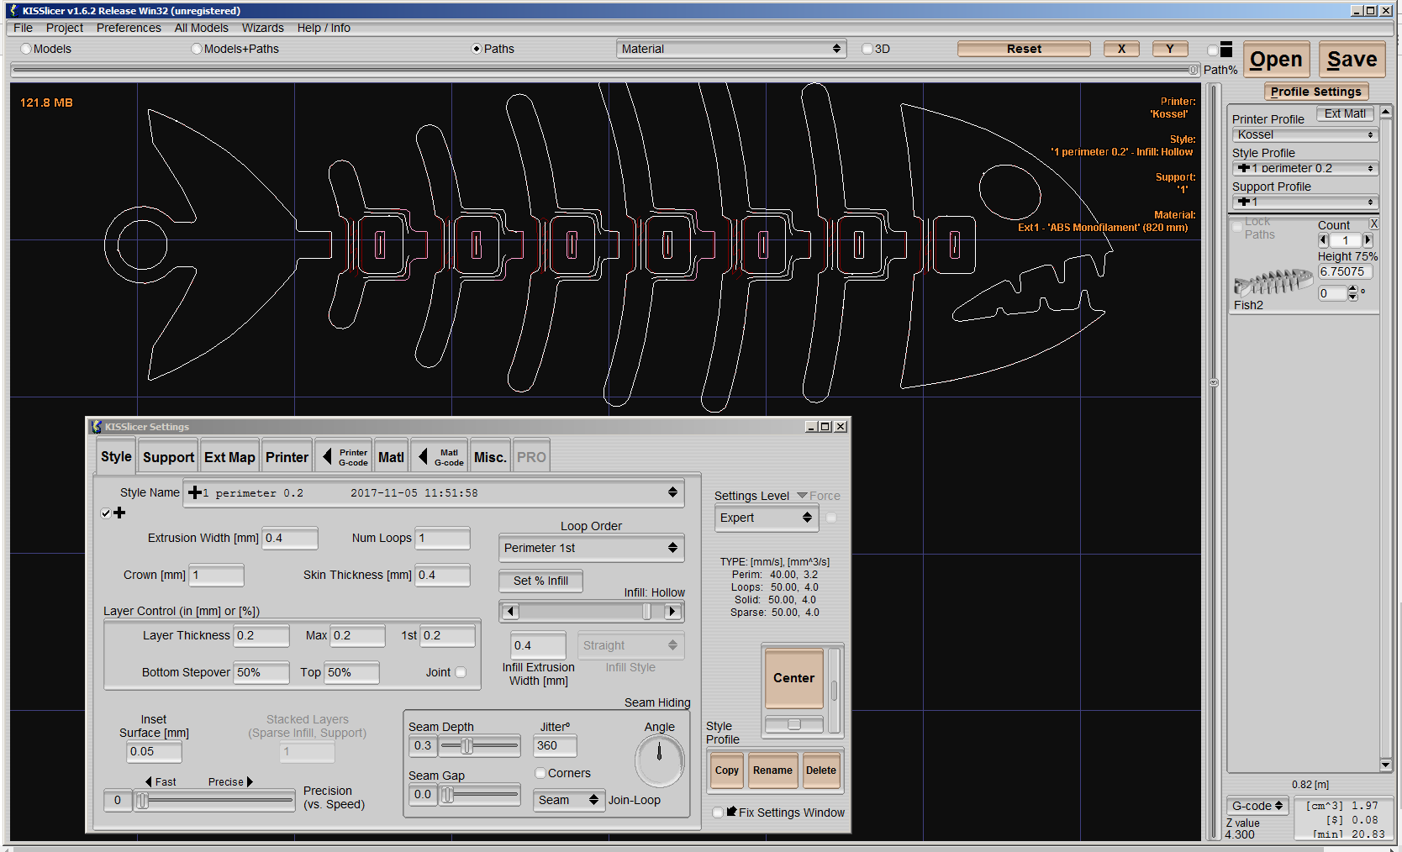
Task: Select the Models+Paths view radio button
Action: coord(197,49)
